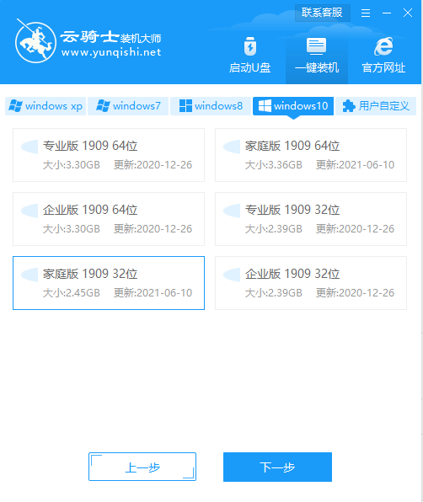
Task: Select the 一键装机 one-click install section
Action: coord(316,56)
